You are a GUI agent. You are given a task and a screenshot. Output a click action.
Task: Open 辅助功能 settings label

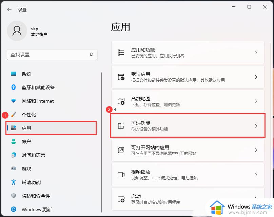click(x=31, y=182)
